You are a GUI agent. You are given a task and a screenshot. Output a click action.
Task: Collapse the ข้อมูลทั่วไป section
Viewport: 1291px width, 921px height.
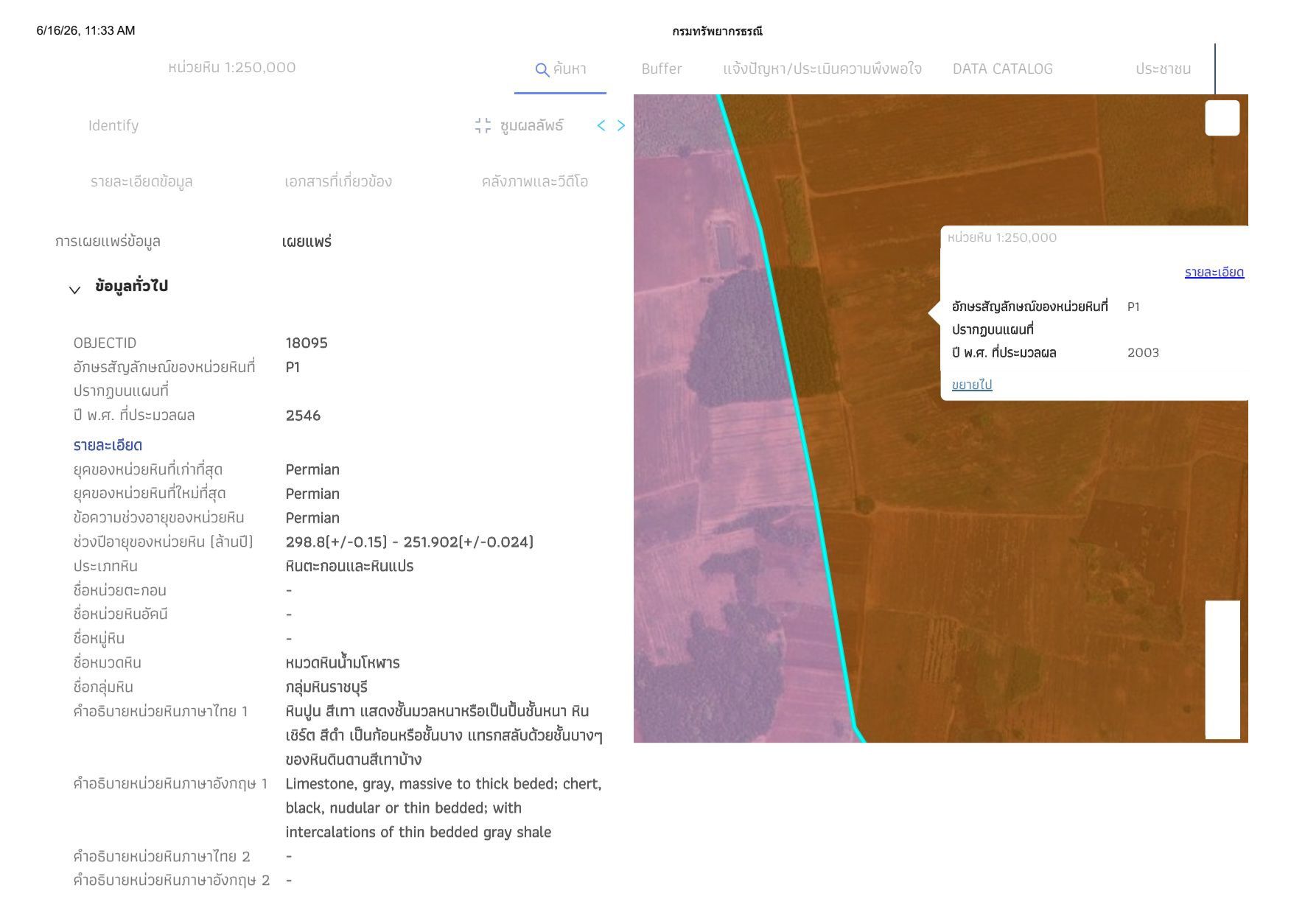(74, 290)
